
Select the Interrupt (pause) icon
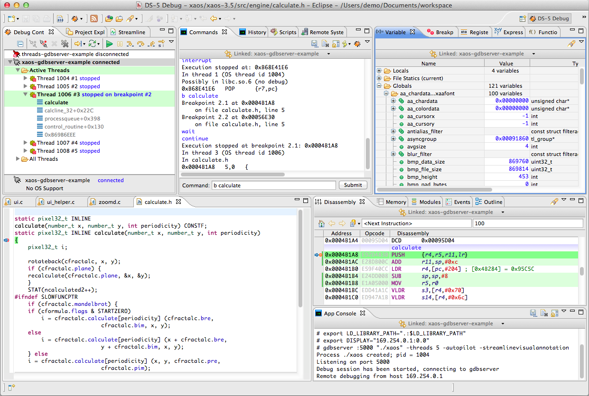pos(120,43)
